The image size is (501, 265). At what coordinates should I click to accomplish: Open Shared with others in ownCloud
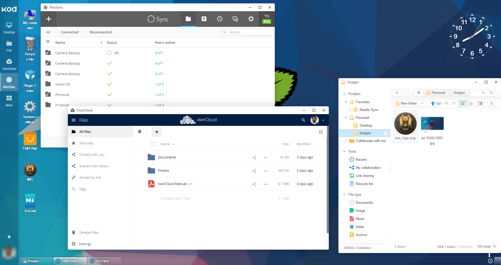coord(100,166)
